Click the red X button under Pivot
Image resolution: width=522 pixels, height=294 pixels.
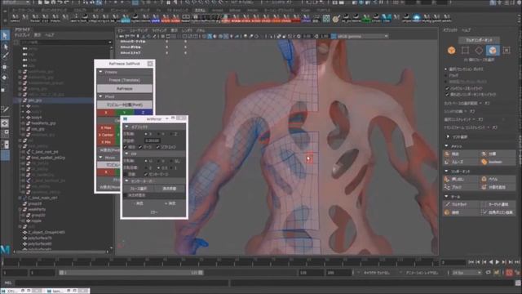coord(106,113)
